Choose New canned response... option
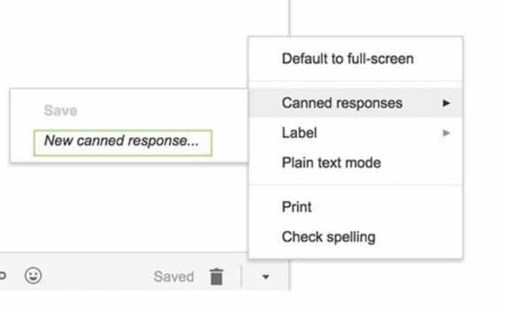Screen dimensions: 506x311 [x=122, y=141]
